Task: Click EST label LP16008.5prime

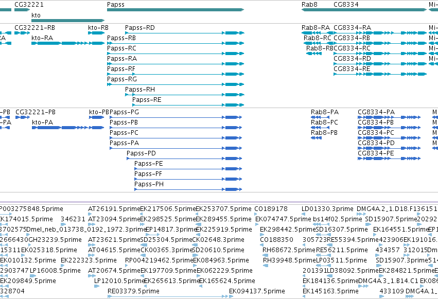Action: pyautogui.click(x=55, y=271)
